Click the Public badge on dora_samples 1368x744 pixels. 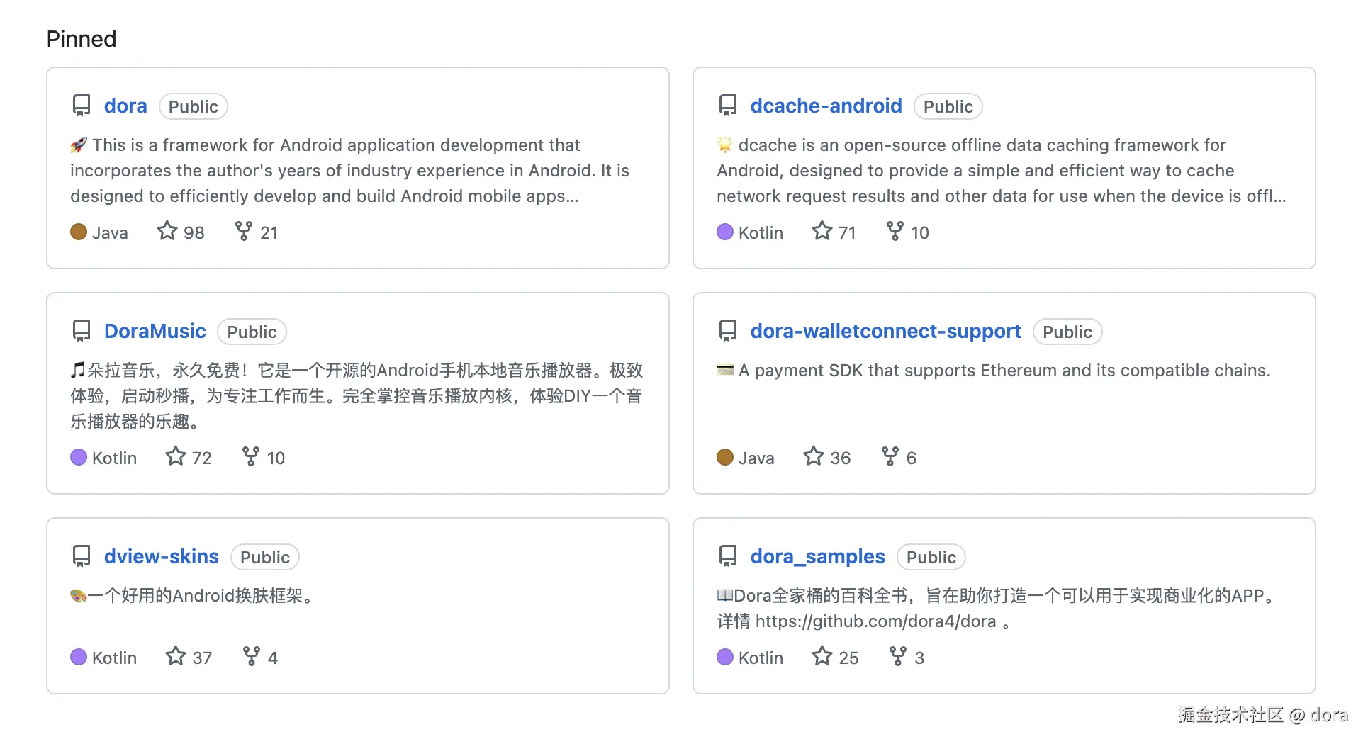[931, 557]
